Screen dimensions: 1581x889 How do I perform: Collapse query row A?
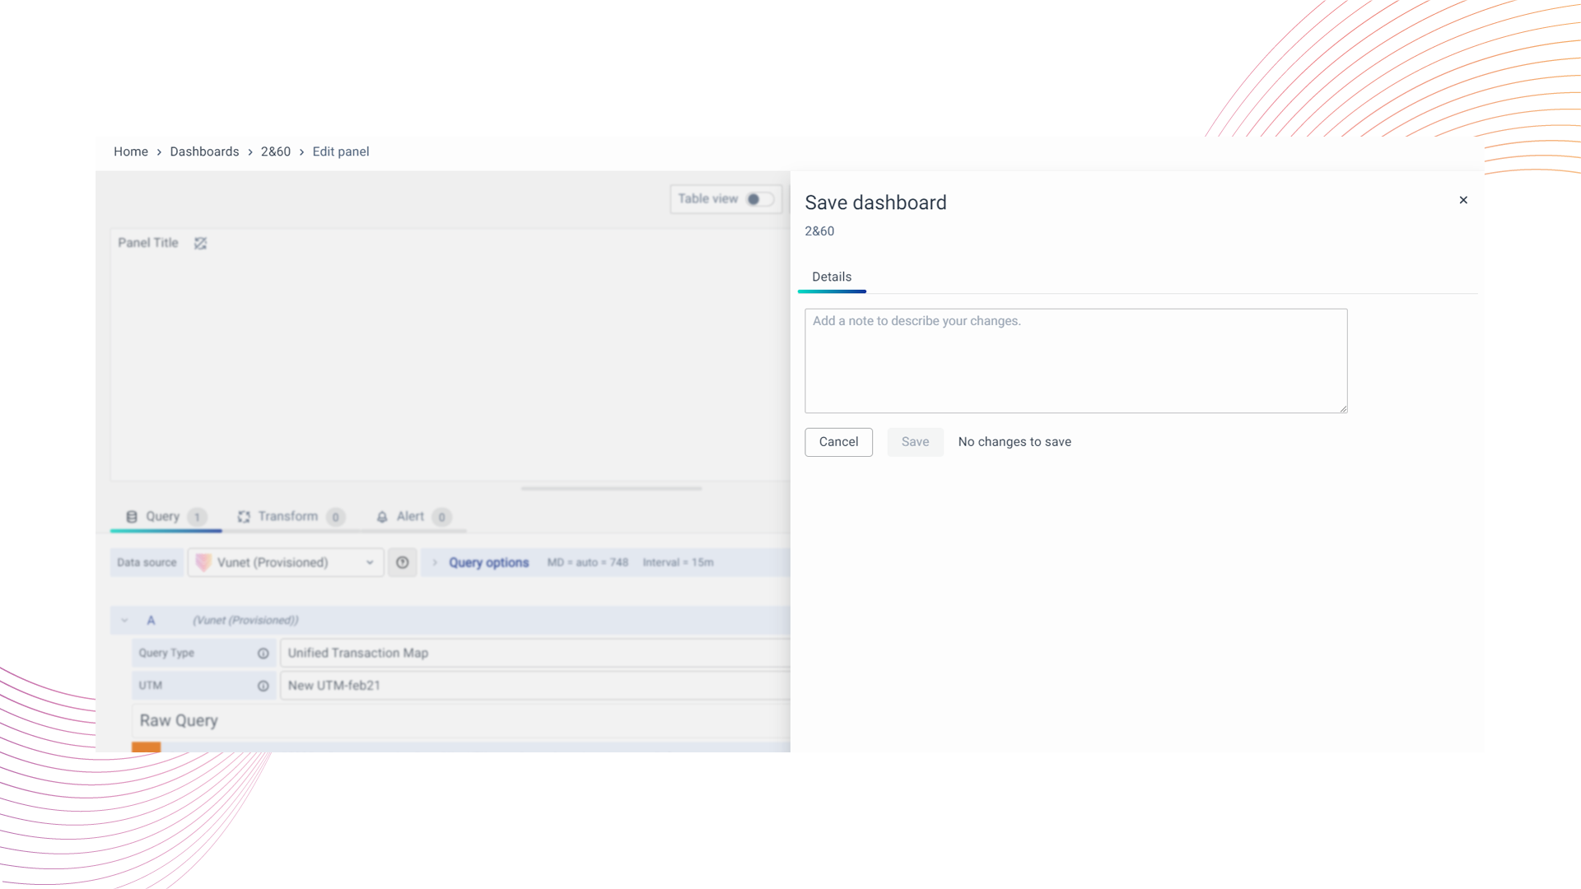(124, 621)
